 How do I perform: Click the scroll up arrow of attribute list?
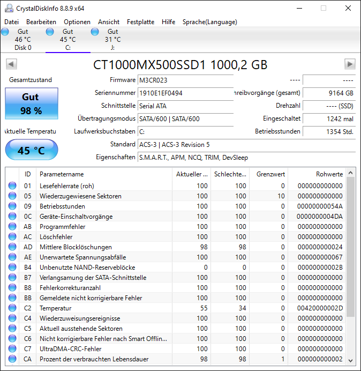[x=351, y=173]
